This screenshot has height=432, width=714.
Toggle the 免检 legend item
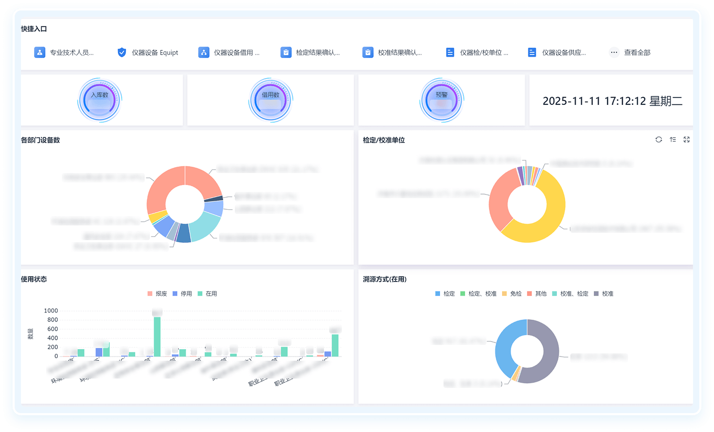511,294
